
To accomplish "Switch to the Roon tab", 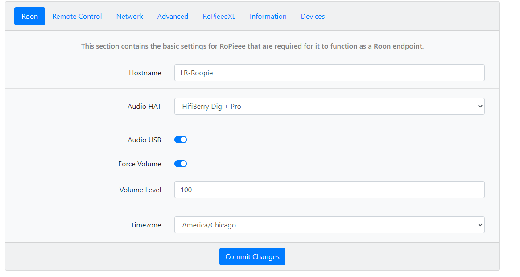I will pyautogui.click(x=29, y=16).
